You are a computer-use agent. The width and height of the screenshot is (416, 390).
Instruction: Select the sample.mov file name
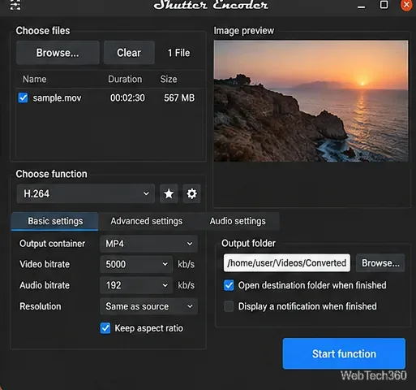(57, 98)
